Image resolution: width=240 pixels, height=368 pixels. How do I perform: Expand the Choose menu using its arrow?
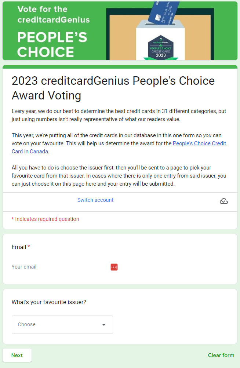[104, 324]
